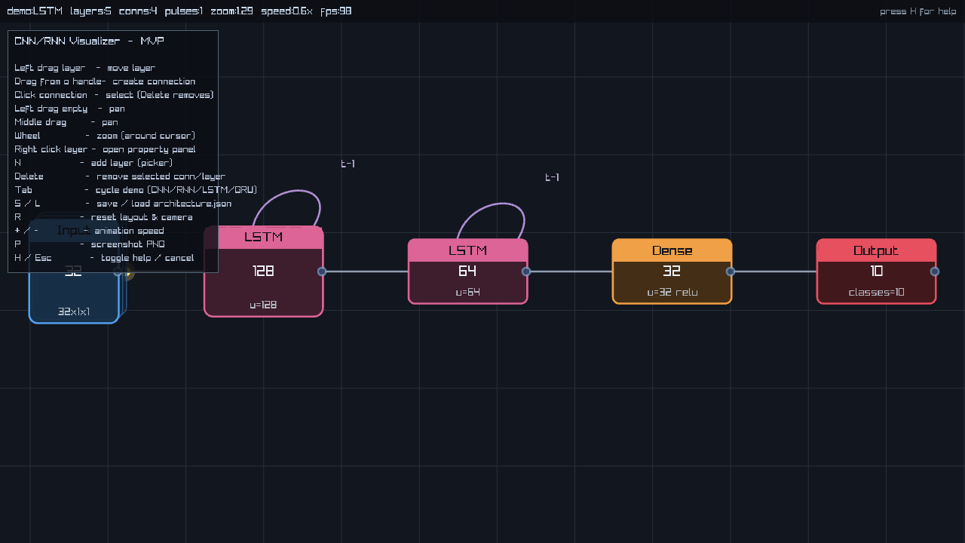Click output handle of the 64-unit LSTM

526,271
